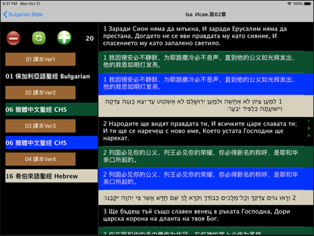Select green Chinese verse 1 text

coord(206,62)
